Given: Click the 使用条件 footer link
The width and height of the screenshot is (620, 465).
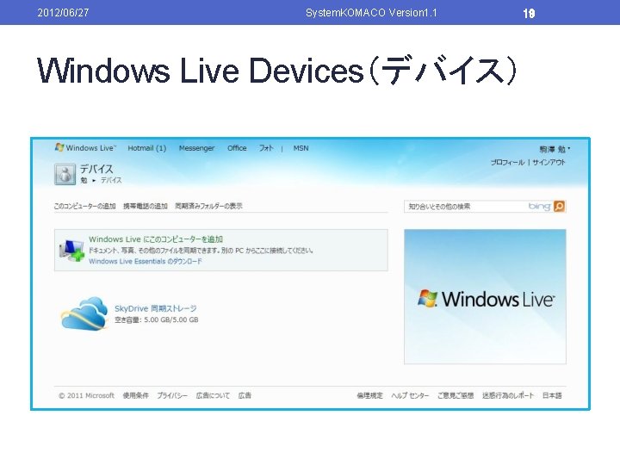Looking at the screenshot, I should 136,395.
